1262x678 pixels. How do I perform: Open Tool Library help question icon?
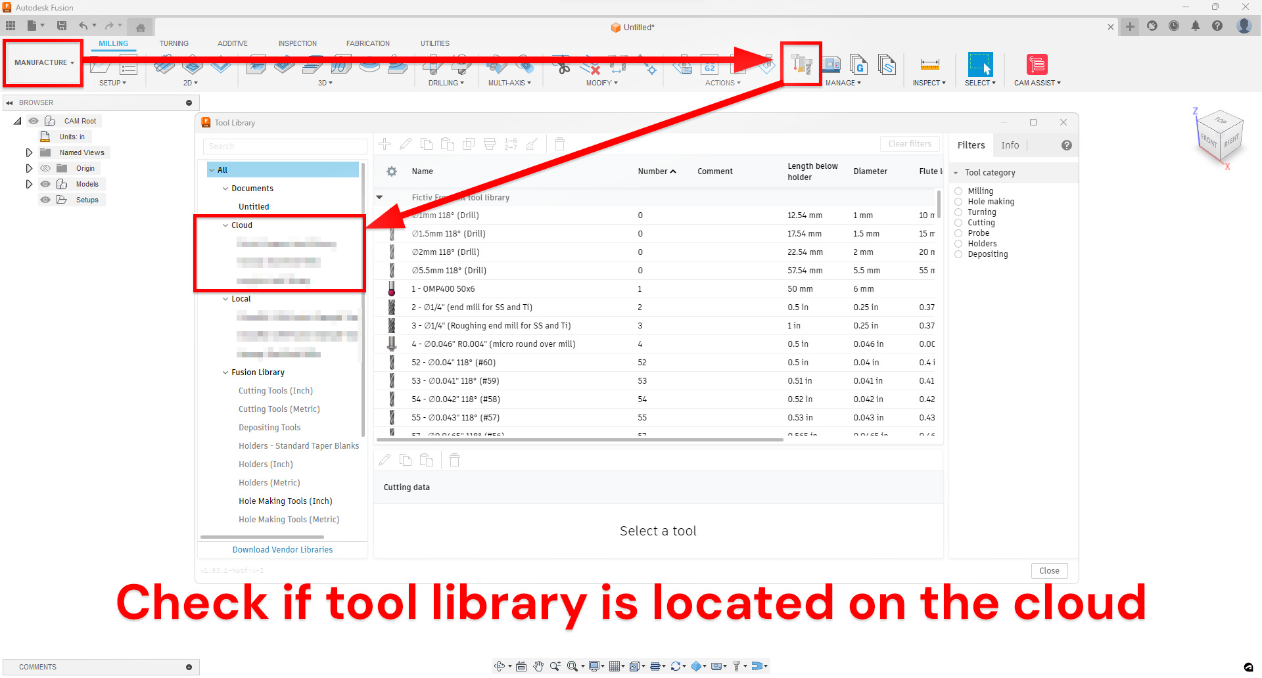(x=1067, y=145)
